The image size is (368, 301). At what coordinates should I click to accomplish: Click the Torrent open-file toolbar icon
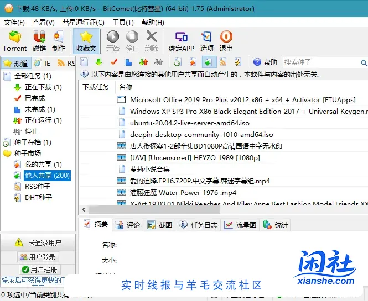point(14,41)
